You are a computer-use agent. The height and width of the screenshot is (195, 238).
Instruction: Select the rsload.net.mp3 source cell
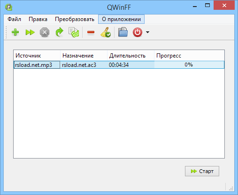37,65
